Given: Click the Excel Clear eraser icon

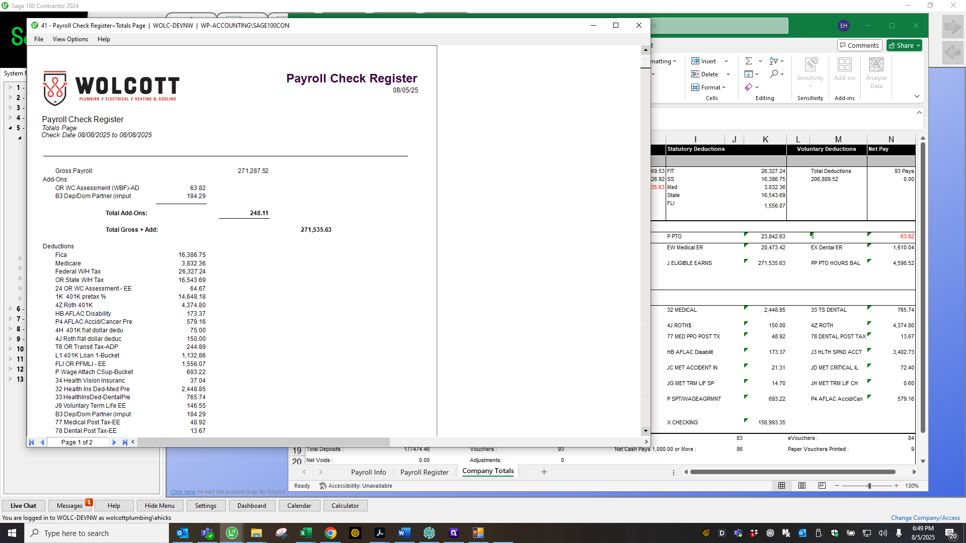Looking at the screenshot, I should (749, 87).
